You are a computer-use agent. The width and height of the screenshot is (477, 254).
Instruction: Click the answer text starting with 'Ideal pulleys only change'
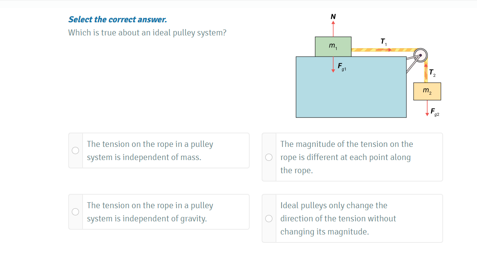(x=338, y=218)
